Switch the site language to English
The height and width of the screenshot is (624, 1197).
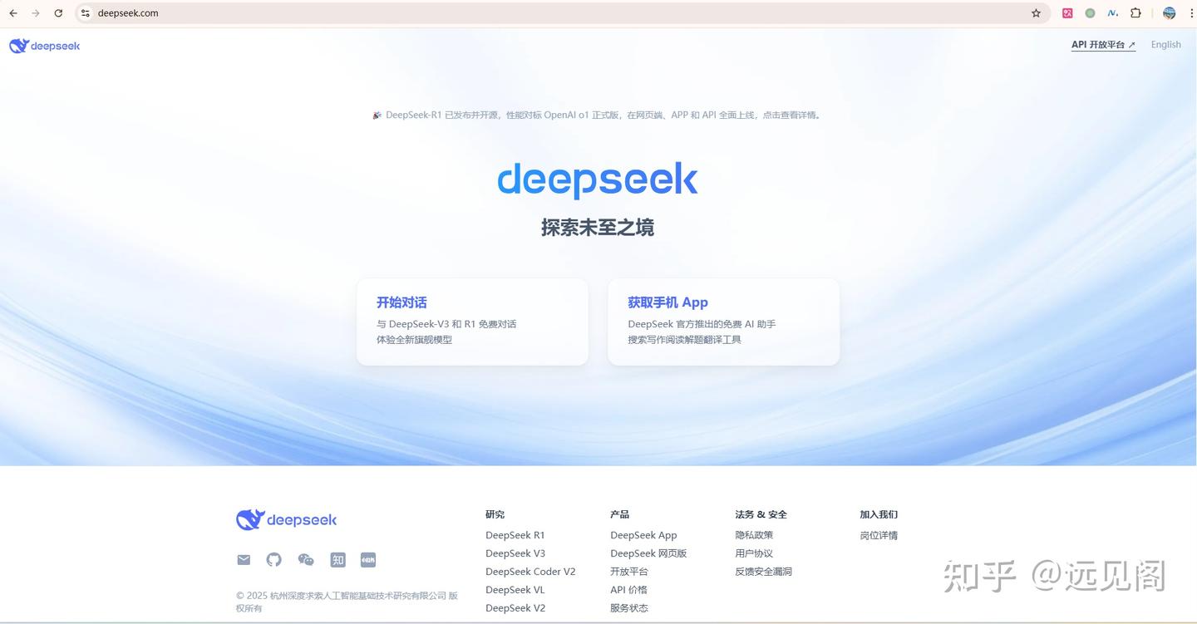click(x=1165, y=44)
